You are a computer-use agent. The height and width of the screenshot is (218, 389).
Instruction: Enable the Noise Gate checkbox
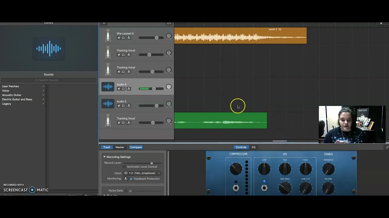tap(126, 191)
